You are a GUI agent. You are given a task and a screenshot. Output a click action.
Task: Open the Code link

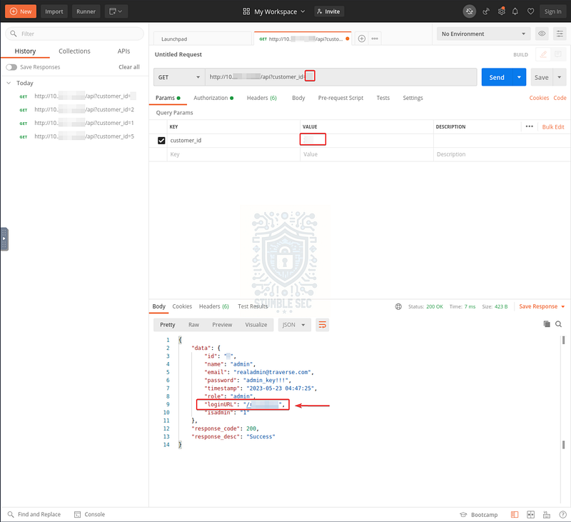(560, 98)
